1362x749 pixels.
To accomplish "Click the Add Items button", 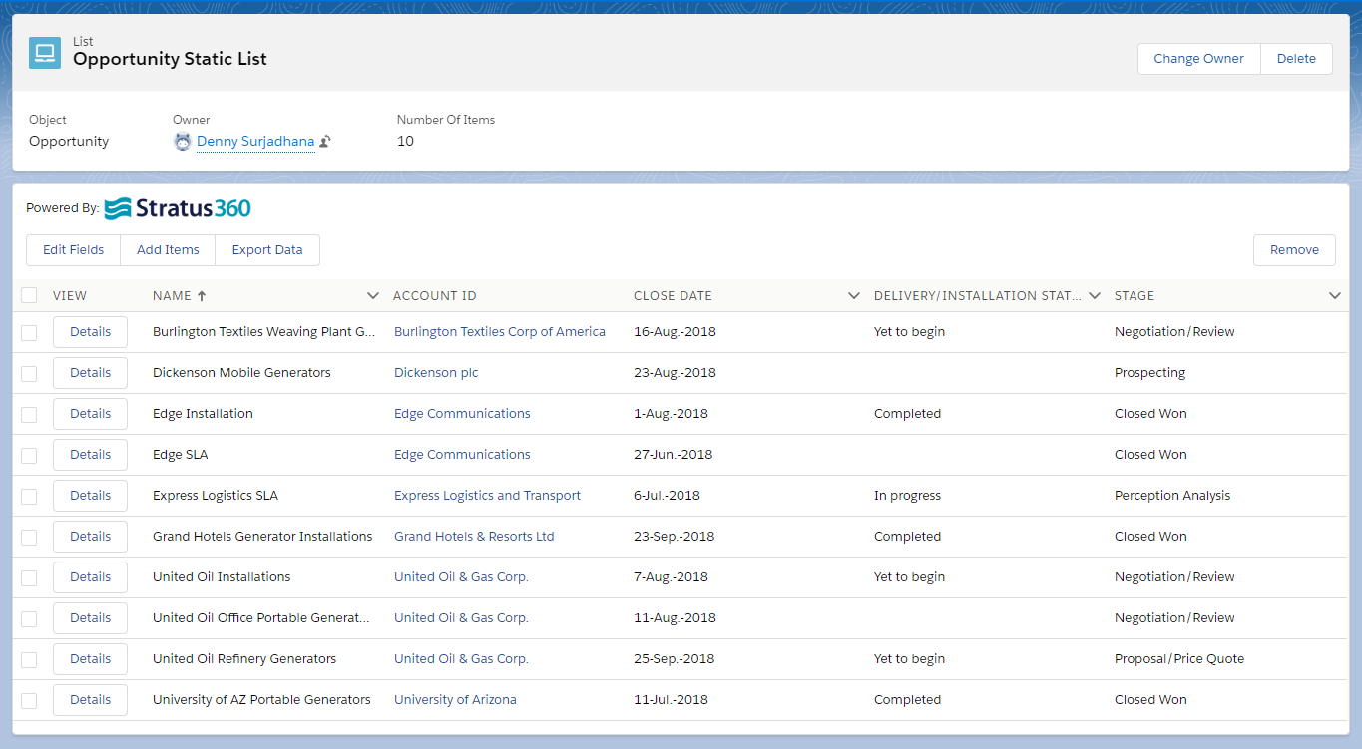I will tap(167, 249).
